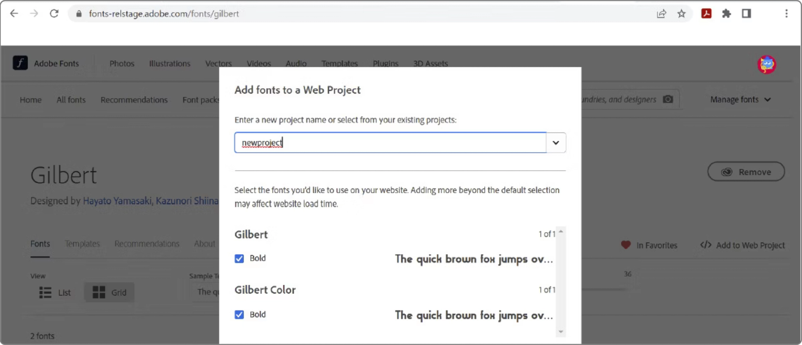Open the 3D Assets menu item

[x=430, y=63]
